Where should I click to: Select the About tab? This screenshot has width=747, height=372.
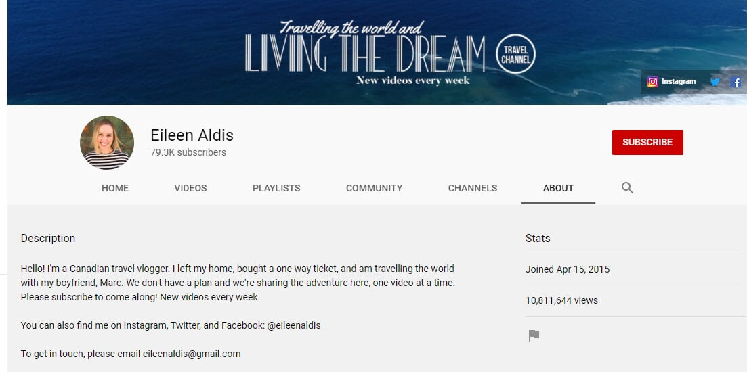click(558, 189)
